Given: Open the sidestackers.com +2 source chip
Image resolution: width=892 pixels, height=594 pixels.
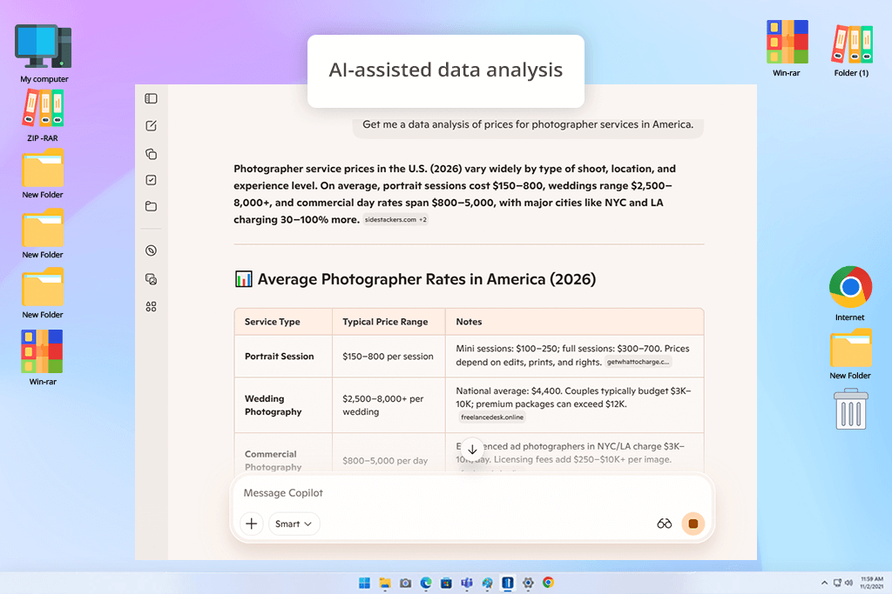Looking at the screenshot, I should coord(395,220).
